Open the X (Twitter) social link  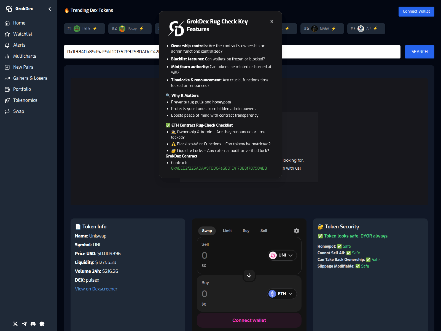[x=15, y=324]
